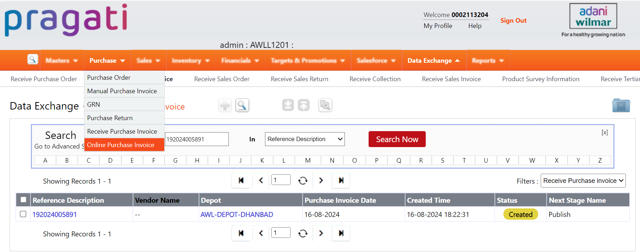Expand the Reports menu
The width and height of the screenshot is (640, 252).
(x=488, y=61)
